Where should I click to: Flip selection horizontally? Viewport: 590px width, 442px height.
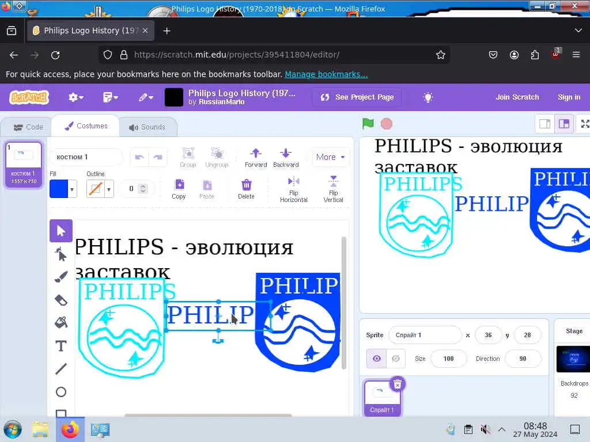click(x=293, y=189)
